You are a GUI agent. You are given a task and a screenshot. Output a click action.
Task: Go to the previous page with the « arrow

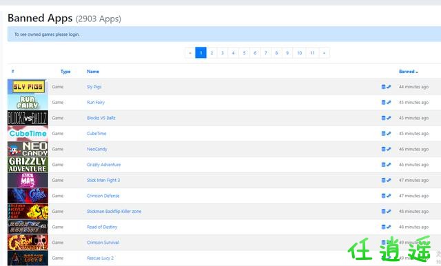tap(190, 52)
